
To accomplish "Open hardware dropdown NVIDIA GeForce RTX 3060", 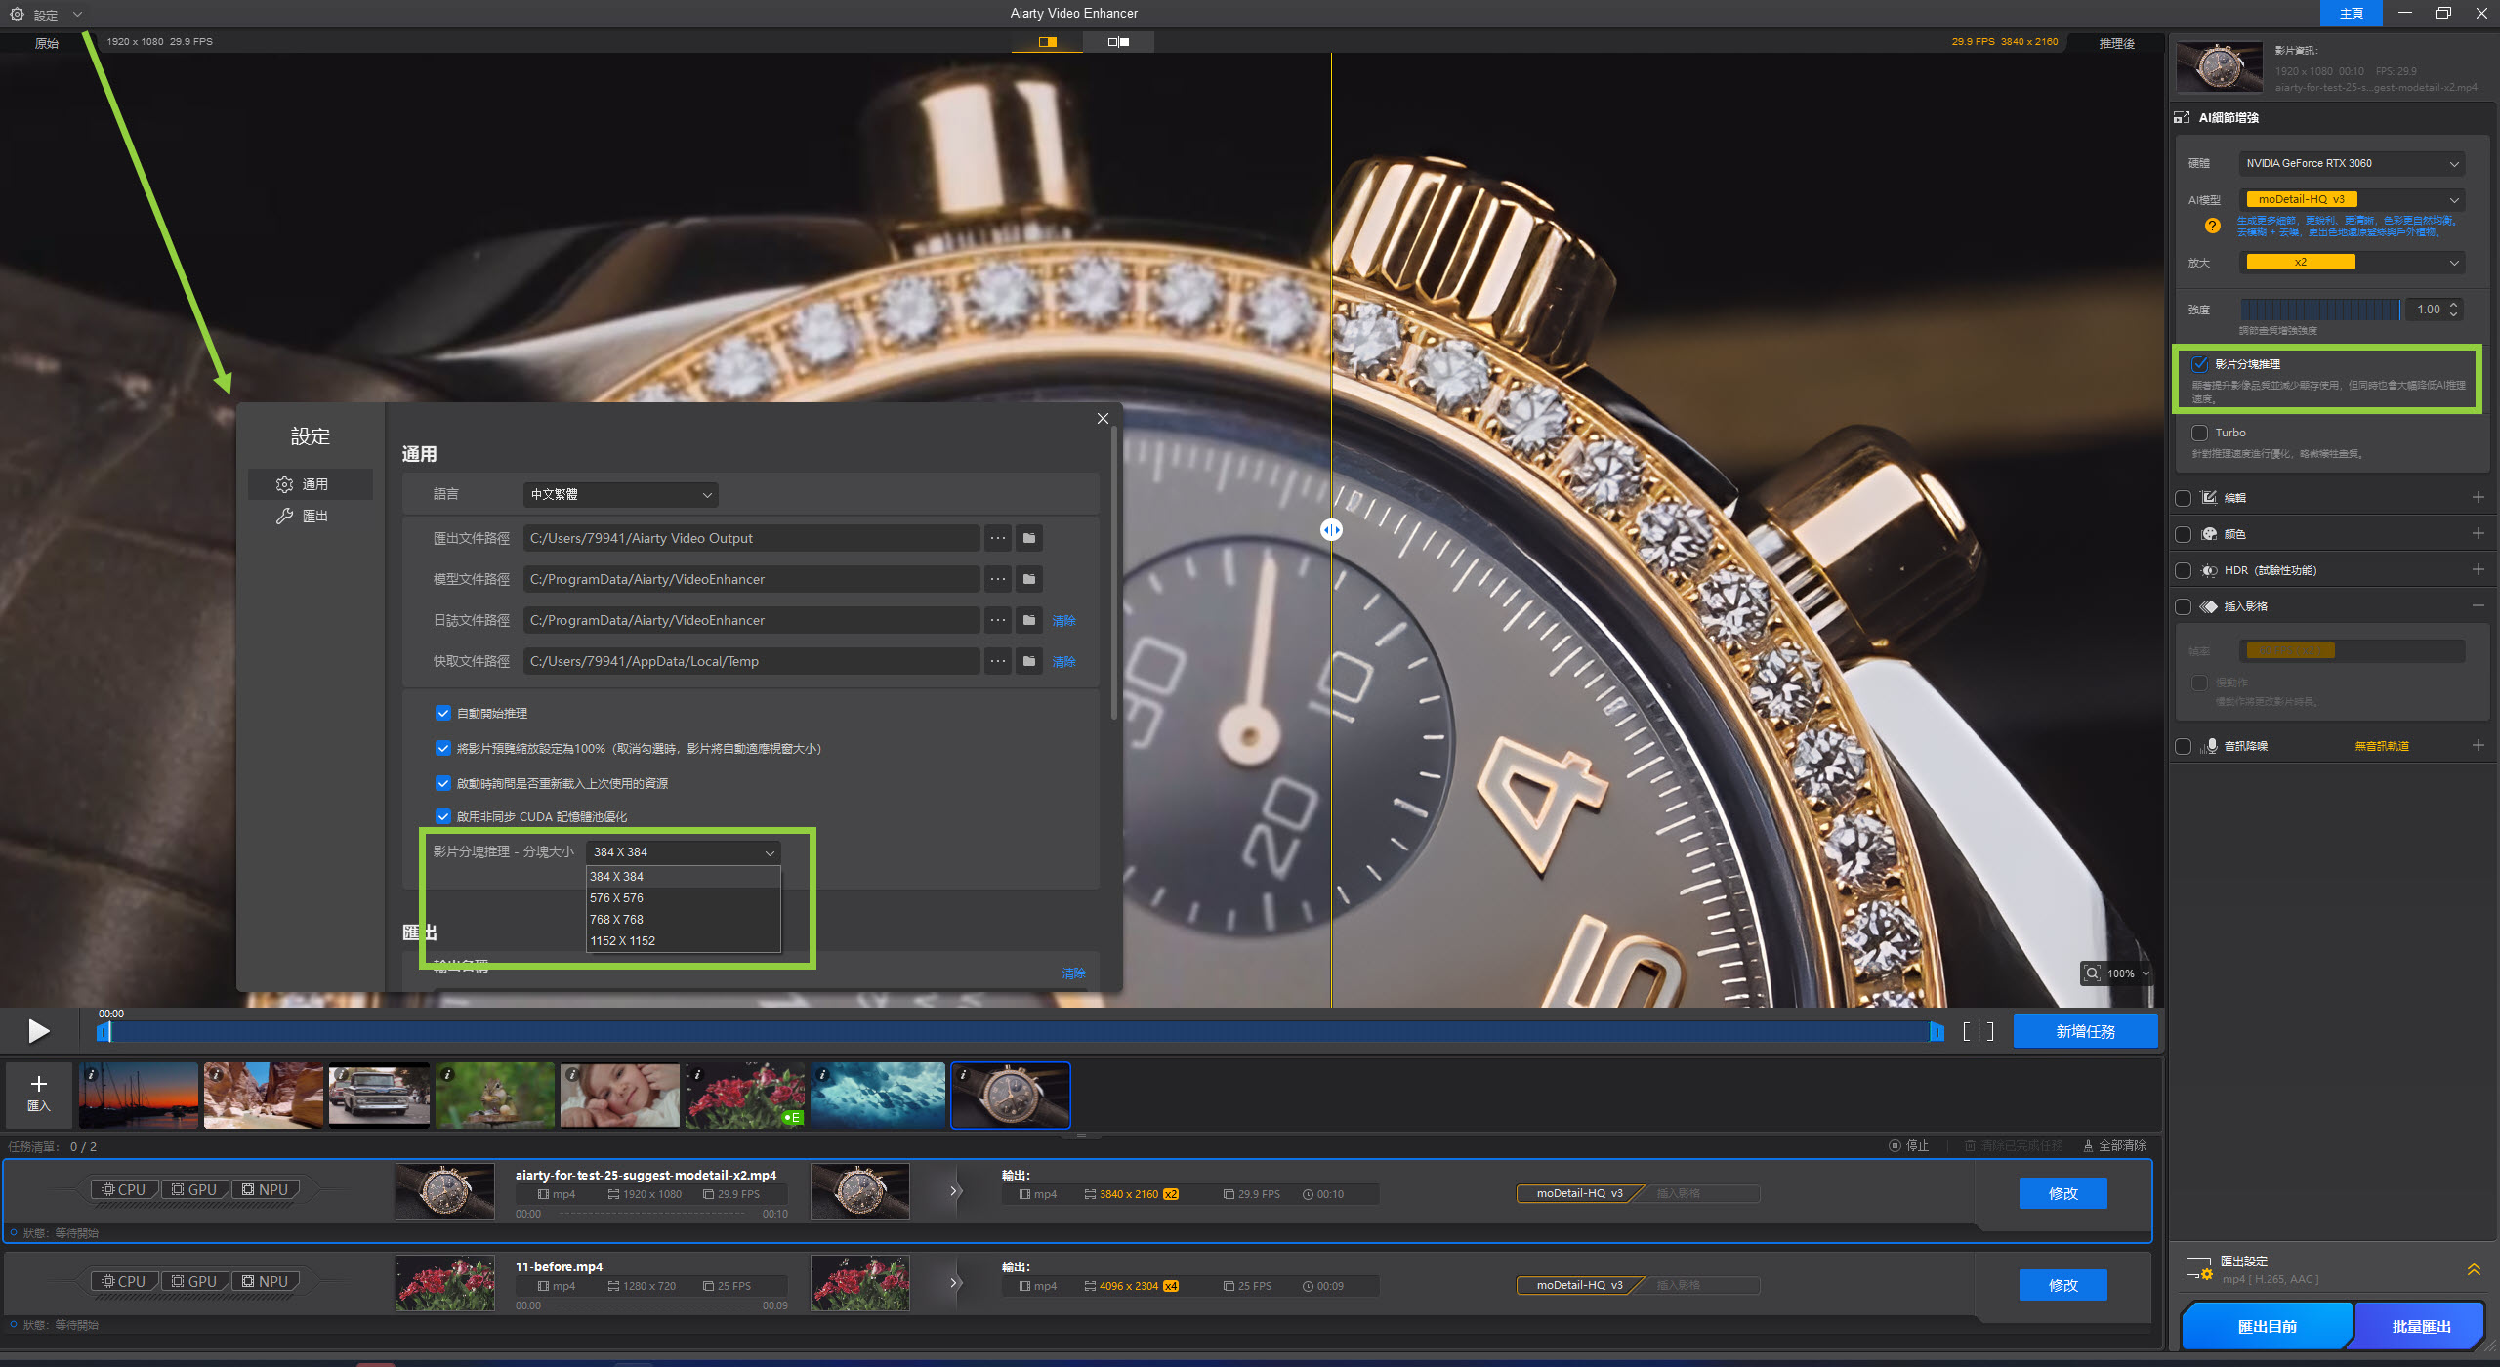I will pos(2351,163).
